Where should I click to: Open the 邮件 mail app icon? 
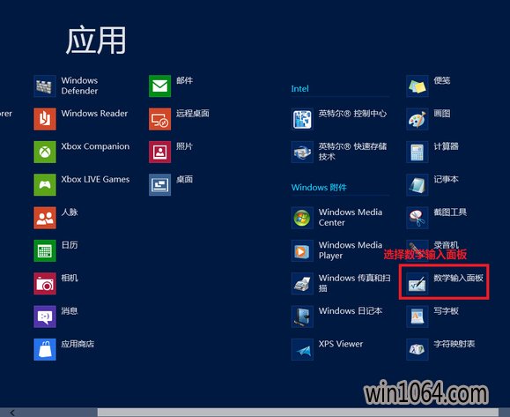click(159, 86)
